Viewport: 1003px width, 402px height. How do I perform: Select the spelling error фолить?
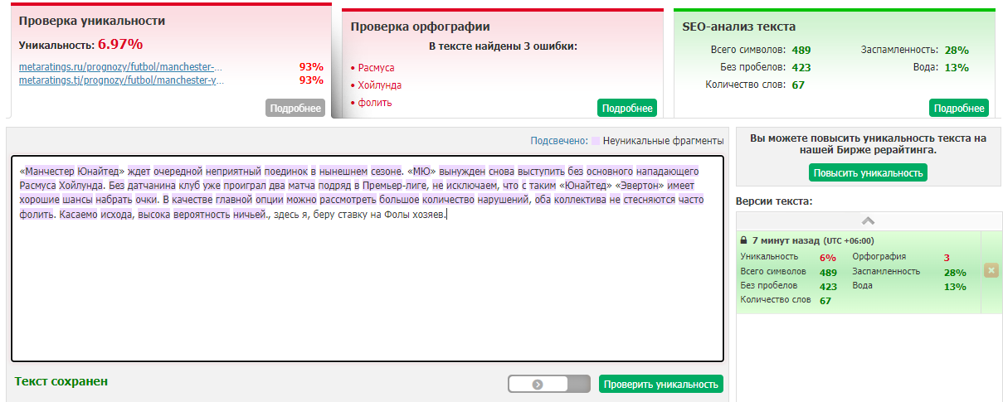pyautogui.click(x=374, y=103)
